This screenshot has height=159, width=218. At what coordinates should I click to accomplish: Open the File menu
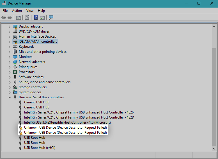[x=5, y=11]
